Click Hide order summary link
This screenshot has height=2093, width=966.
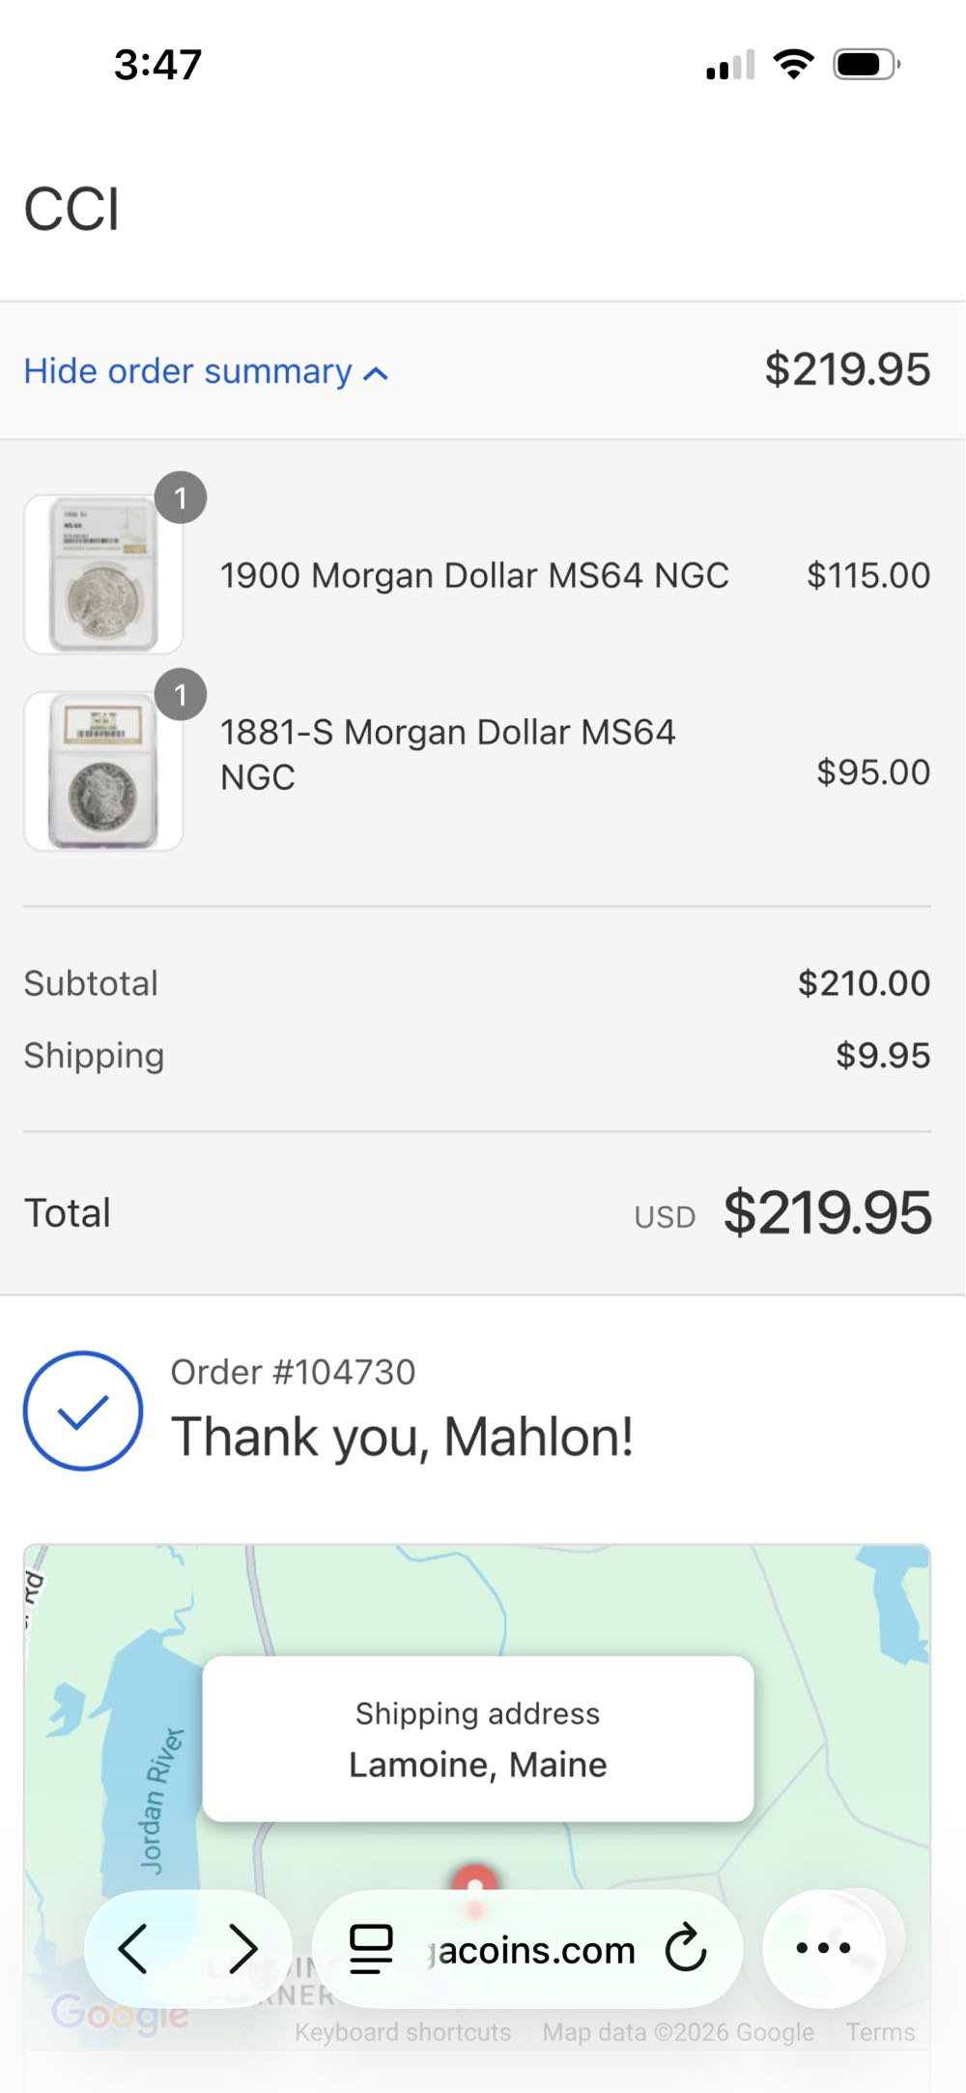tap(188, 371)
